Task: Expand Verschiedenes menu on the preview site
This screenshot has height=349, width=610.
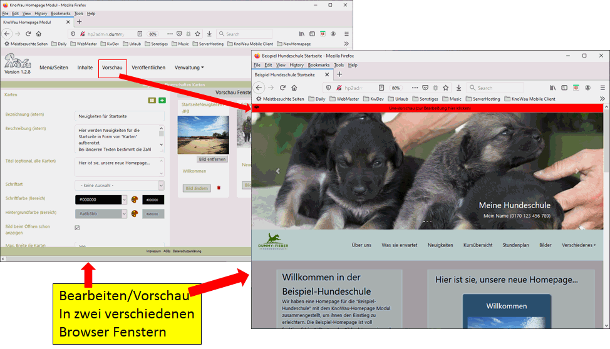Action: tap(579, 245)
